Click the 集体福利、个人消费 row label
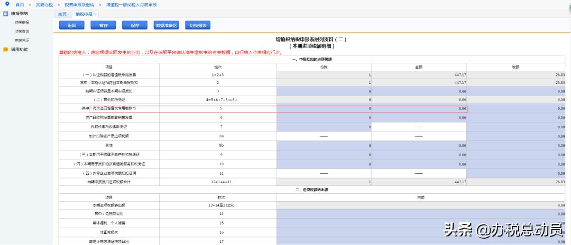 (109, 223)
